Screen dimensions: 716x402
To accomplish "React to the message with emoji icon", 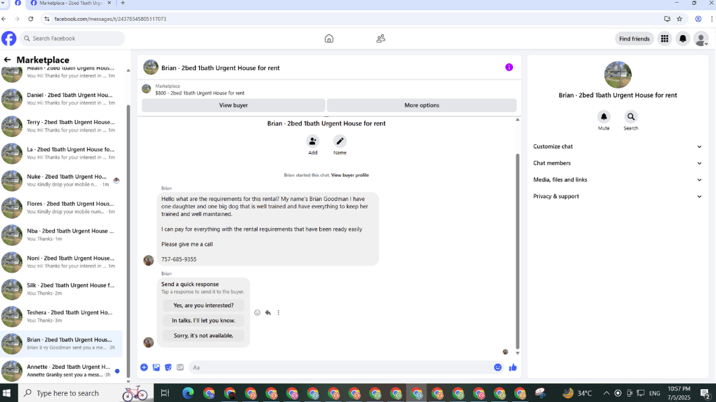I will point(257,312).
